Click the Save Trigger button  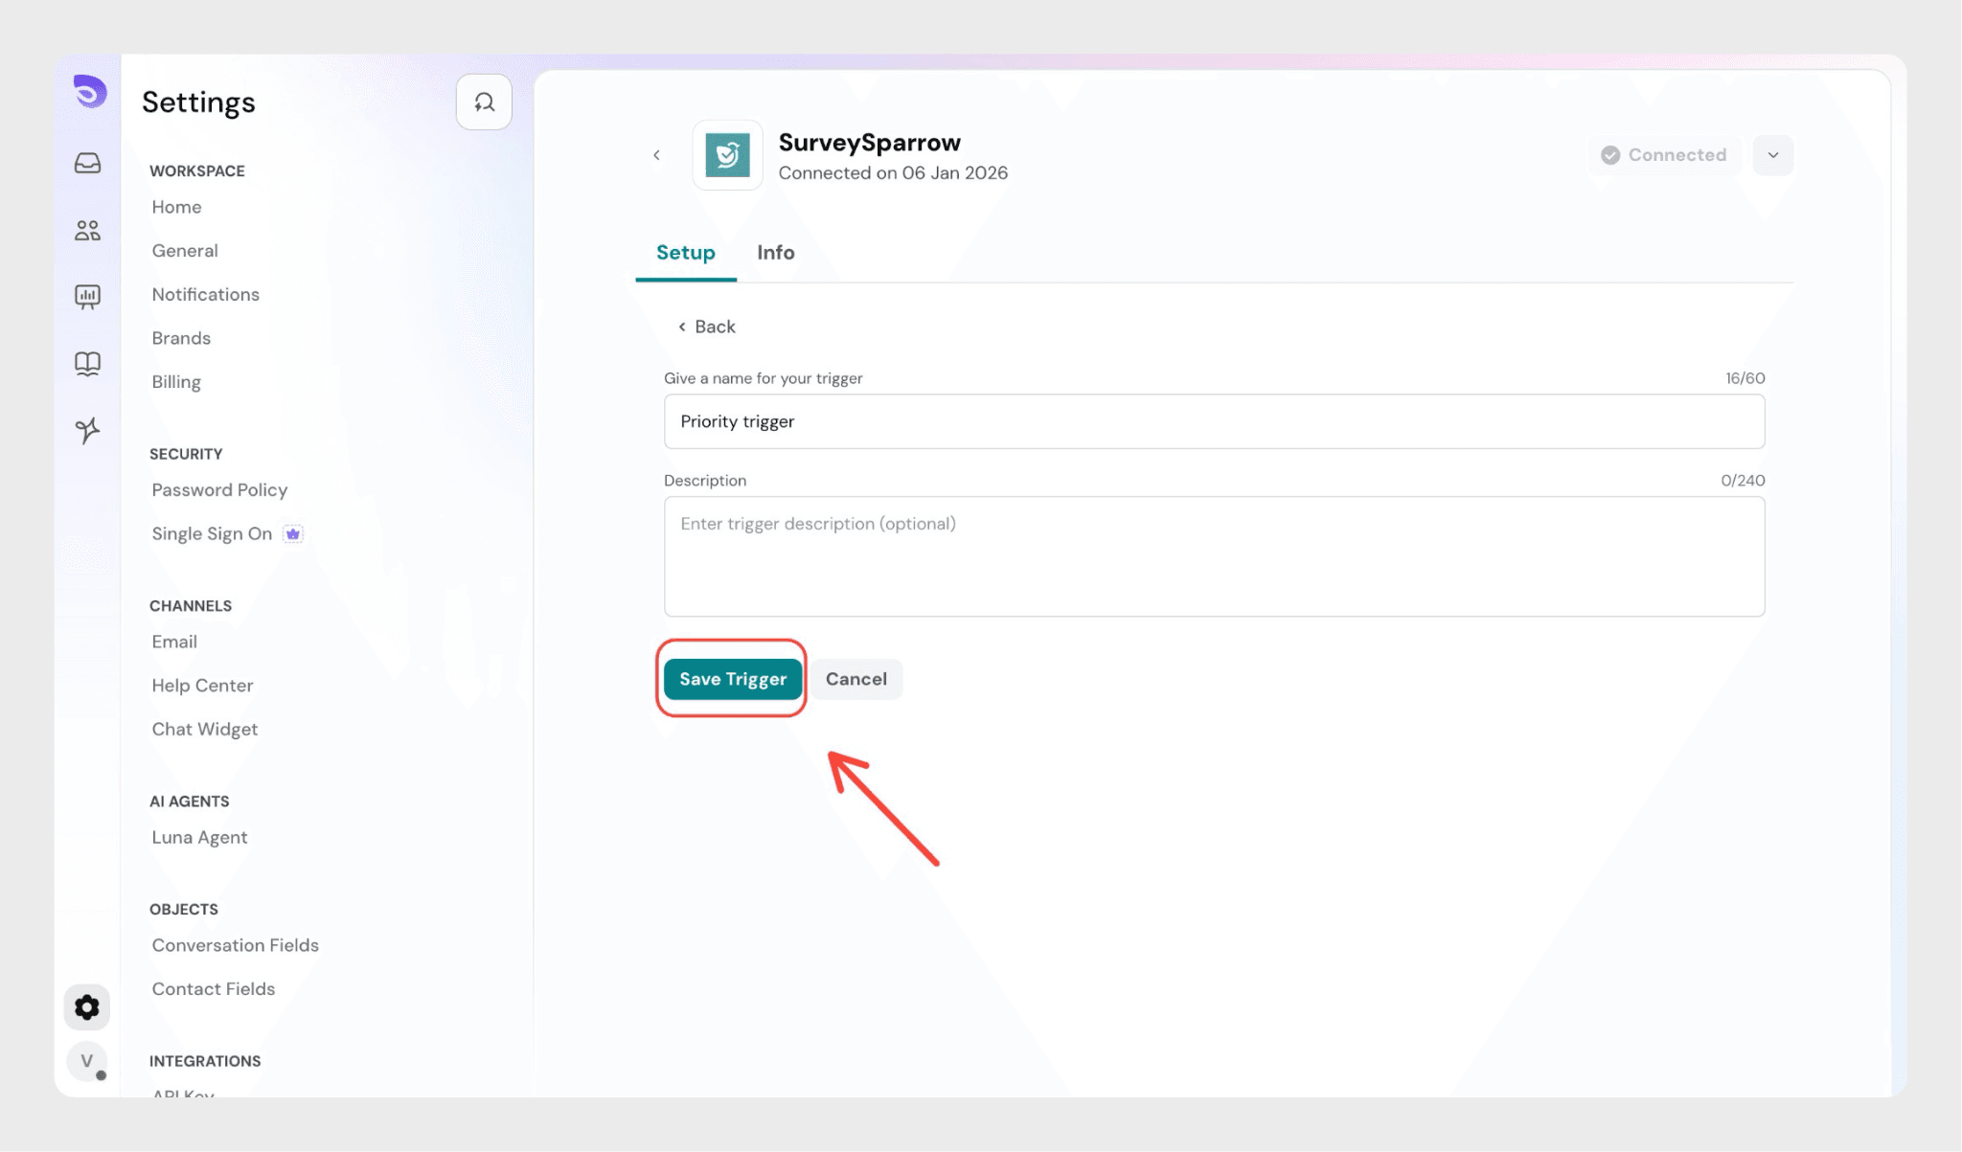(732, 679)
